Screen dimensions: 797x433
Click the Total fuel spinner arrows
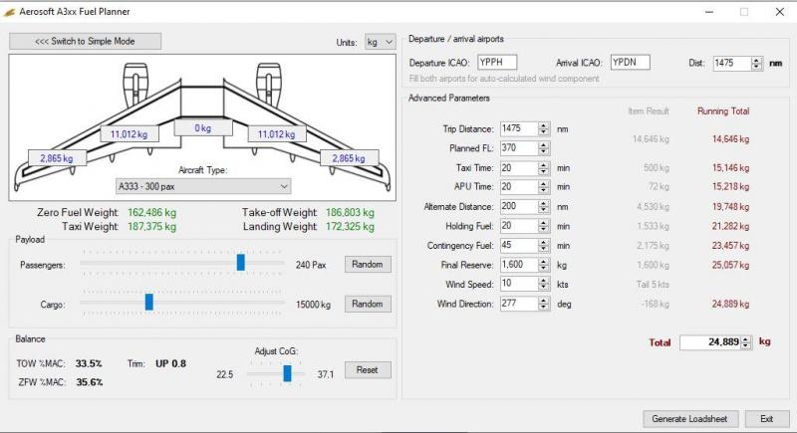click(745, 342)
